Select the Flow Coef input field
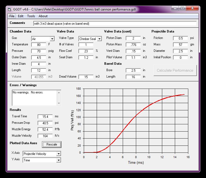The image size is (206, 178). pos(86,51)
